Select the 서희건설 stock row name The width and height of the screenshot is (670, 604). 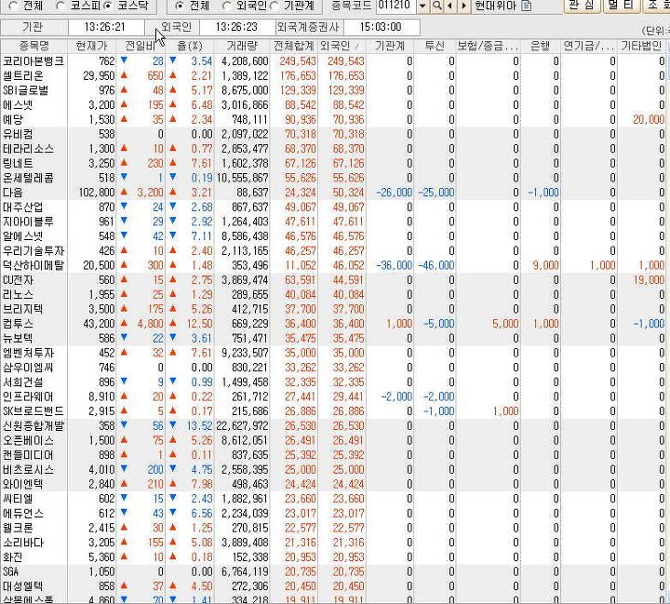(23, 382)
